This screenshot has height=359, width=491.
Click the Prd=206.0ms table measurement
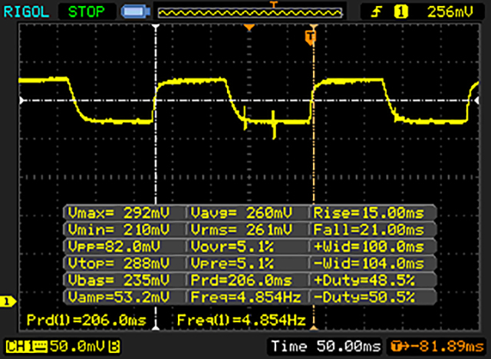(242, 280)
